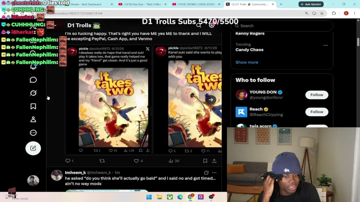Open D1 Trolls community settings gear
Image resolution: width=360 pixels, height=202 pixels.
[x=212, y=26]
